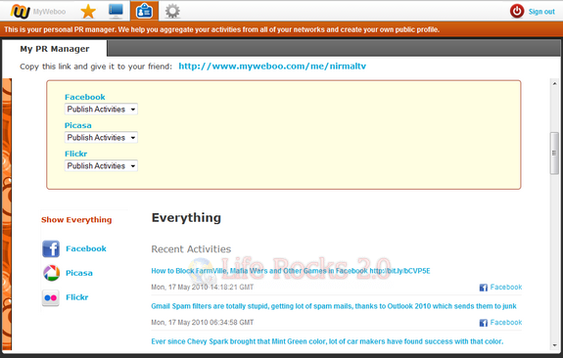Click the Everything heading
Image resolution: width=563 pixels, height=358 pixels.
[186, 218]
